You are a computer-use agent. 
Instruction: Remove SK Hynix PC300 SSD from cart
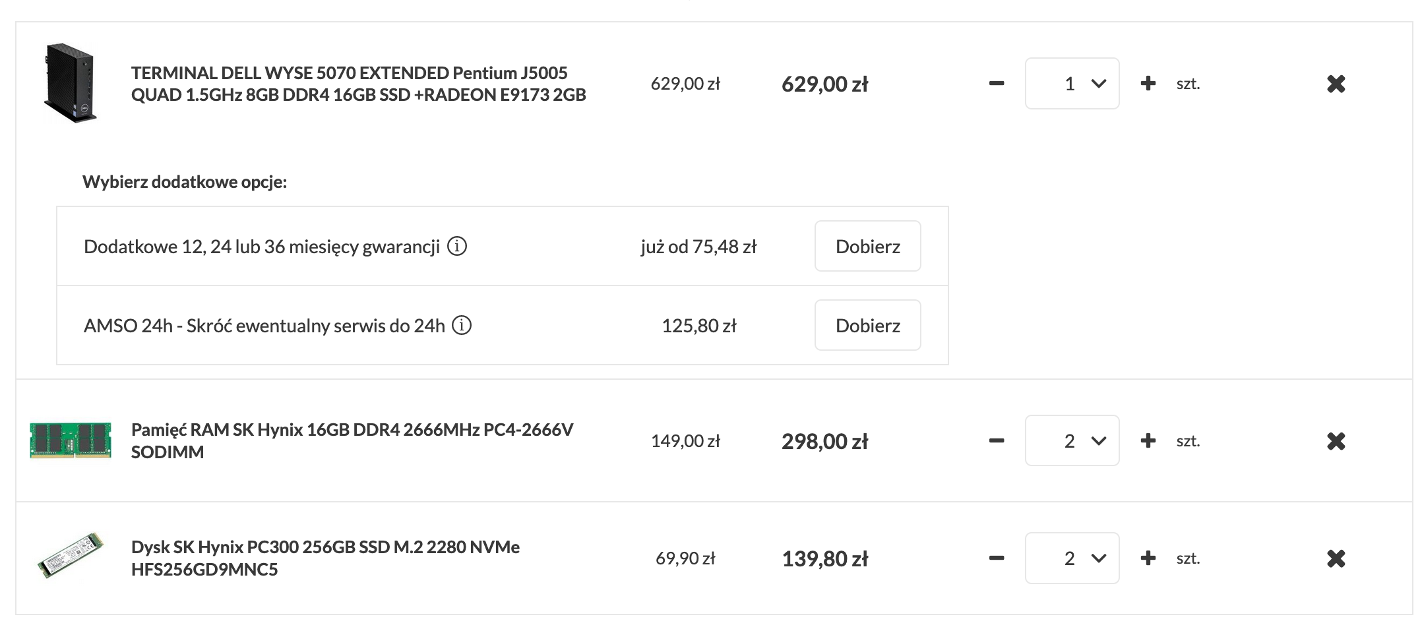pyautogui.click(x=1336, y=558)
